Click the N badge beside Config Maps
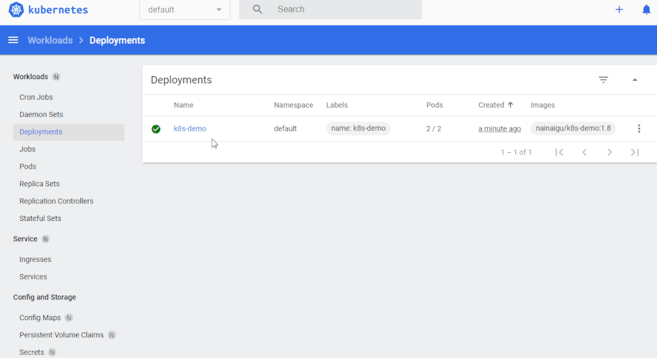The image size is (657, 358). click(x=69, y=318)
